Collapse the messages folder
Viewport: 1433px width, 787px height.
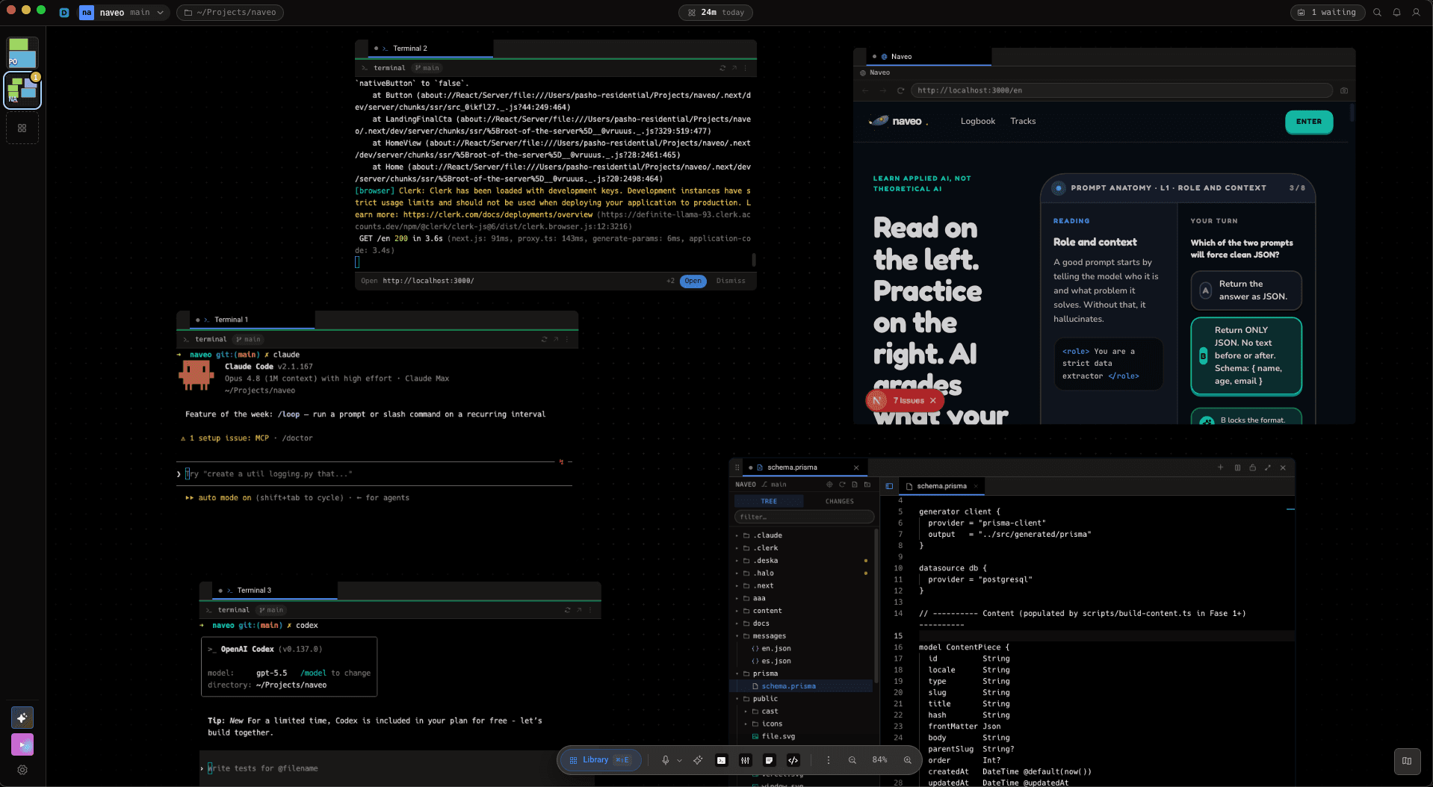(799, 636)
